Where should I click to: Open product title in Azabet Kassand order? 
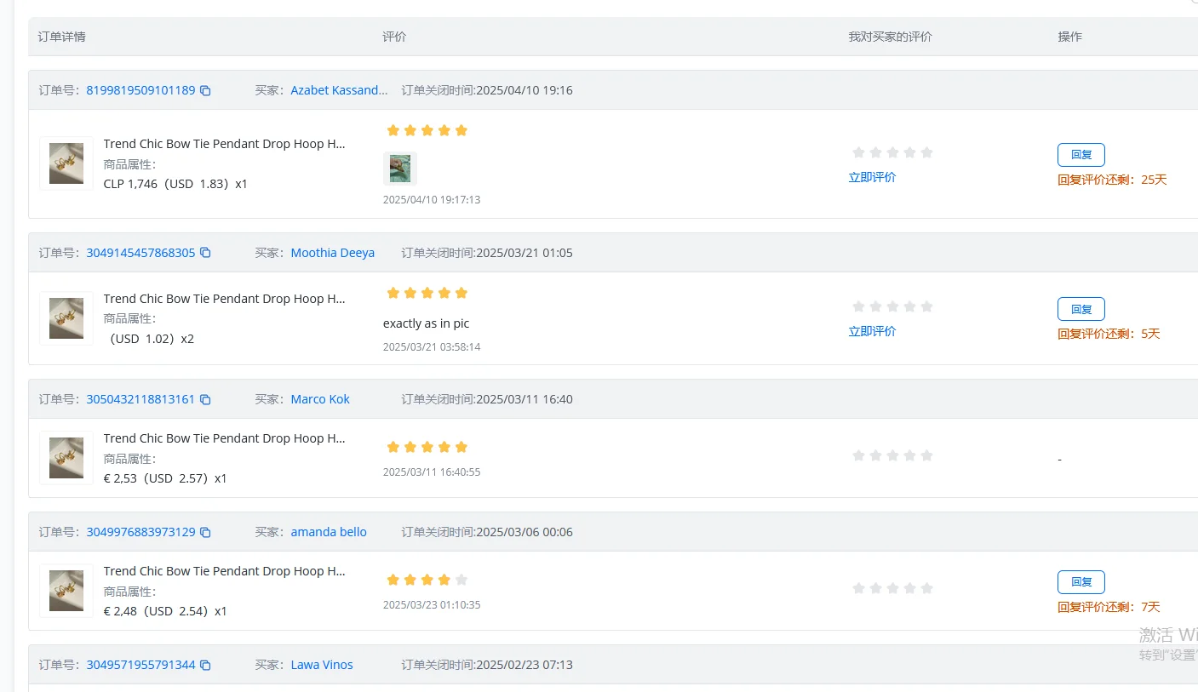point(225,144)
